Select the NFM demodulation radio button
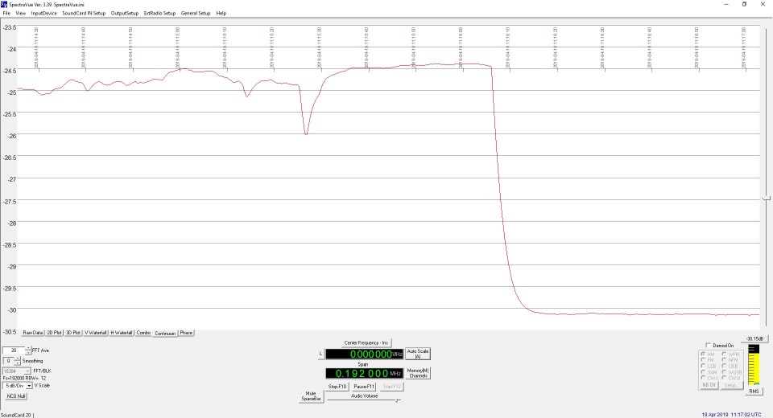773x418 pixels. click(724, 360)
